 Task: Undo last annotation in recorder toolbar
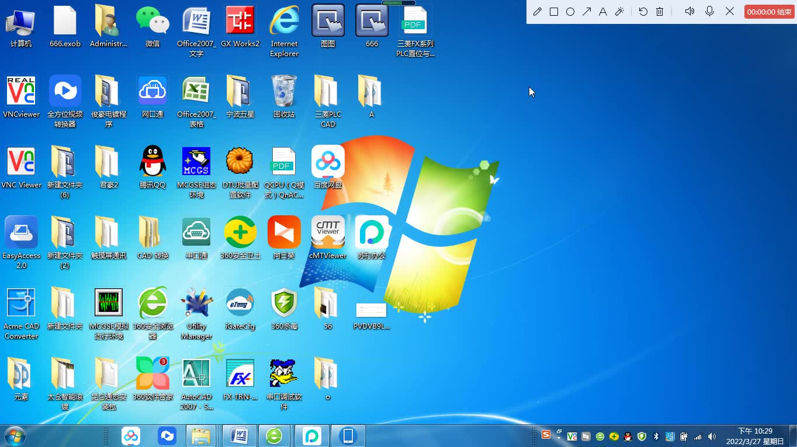tap(643, 12)
